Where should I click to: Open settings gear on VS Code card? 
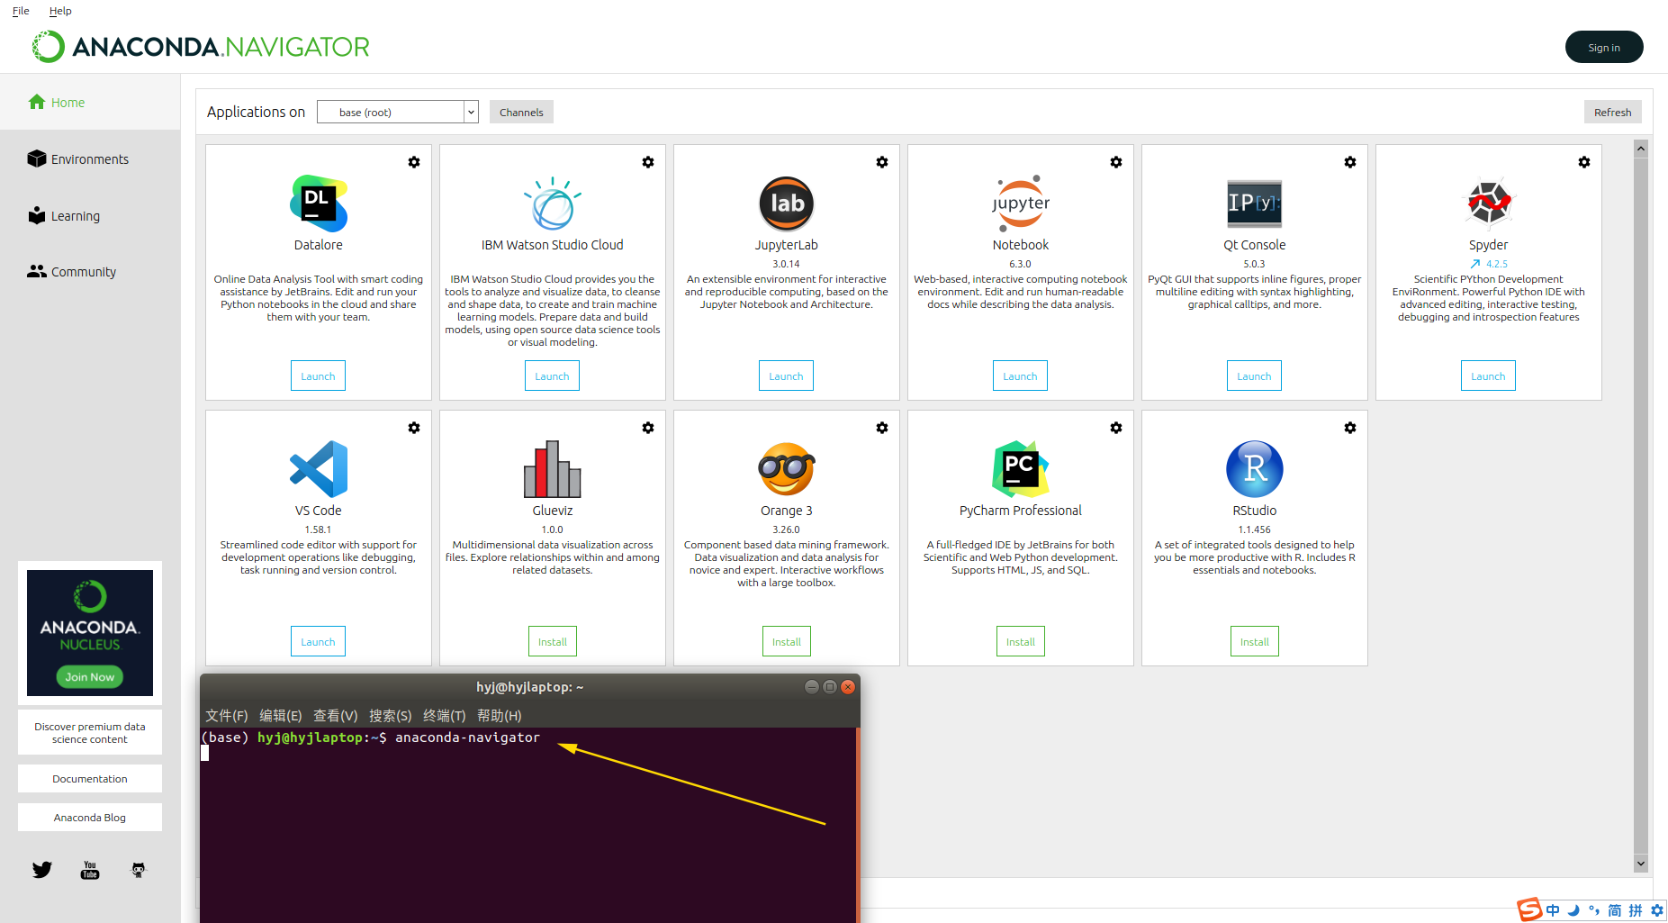pyautogui.click(x=414, y=428)
